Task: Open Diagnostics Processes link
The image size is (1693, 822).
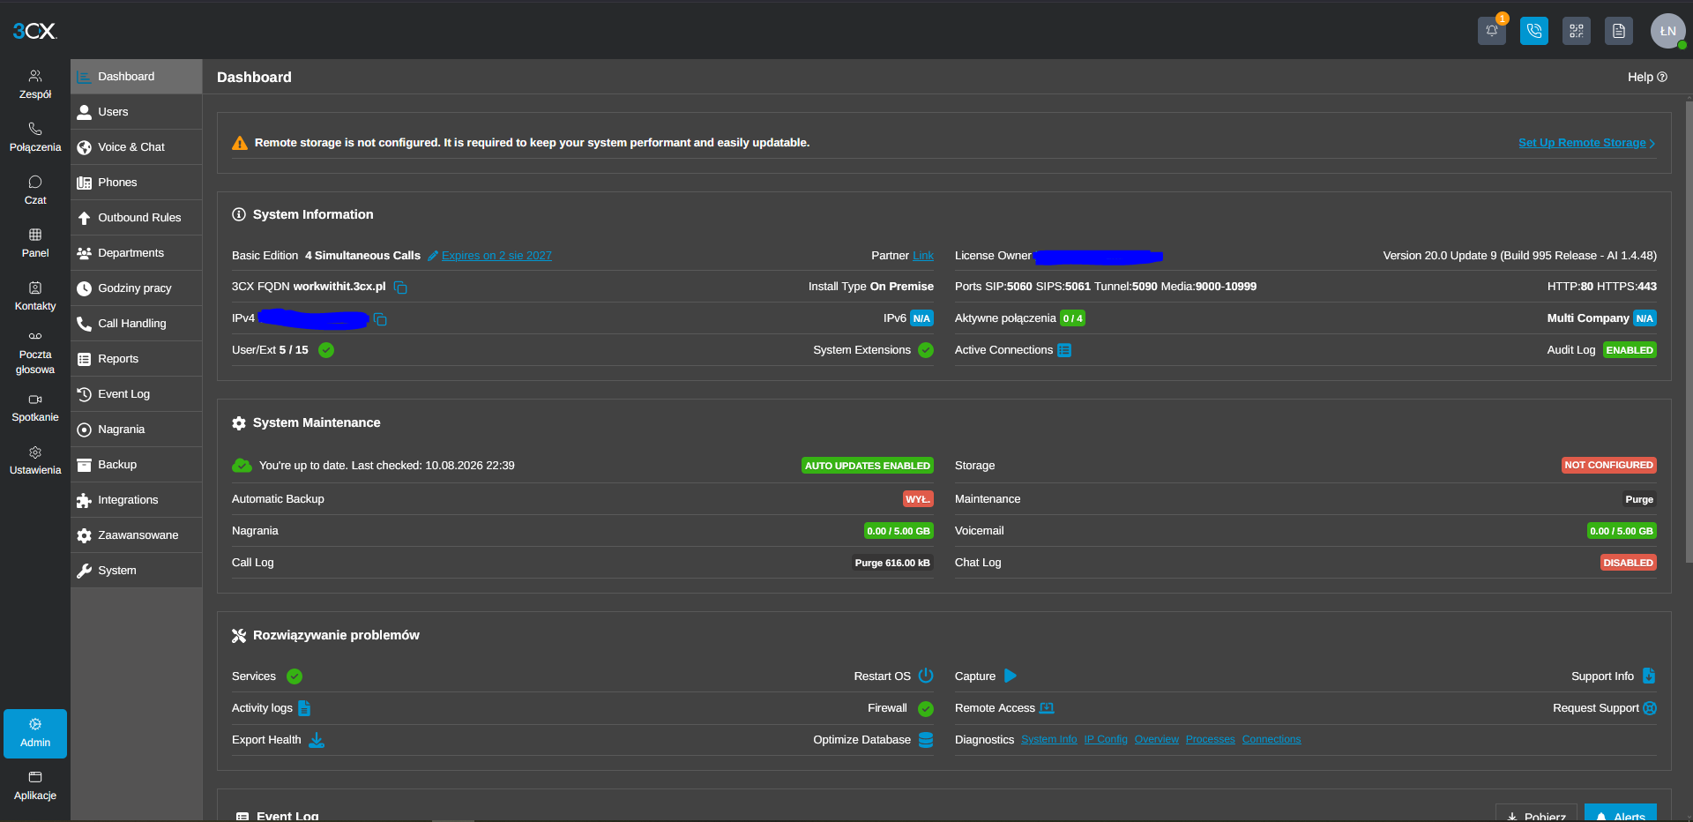Action: pos(1211,740)
